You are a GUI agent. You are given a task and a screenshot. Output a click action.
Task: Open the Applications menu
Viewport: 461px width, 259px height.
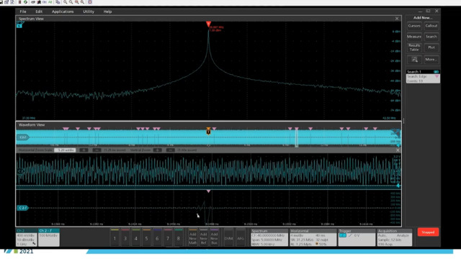(x=63, y=12)
